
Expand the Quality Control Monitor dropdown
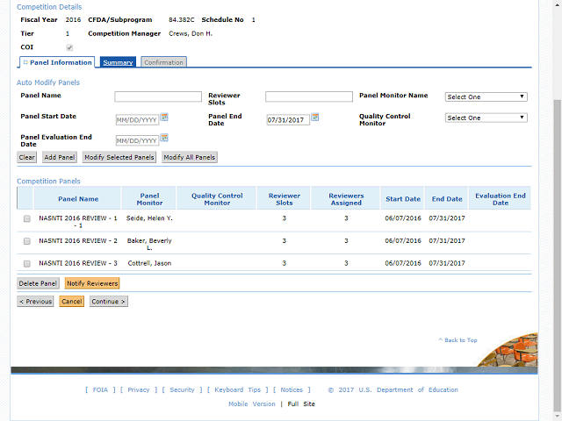pyautogui.click(x=486, y=118)
